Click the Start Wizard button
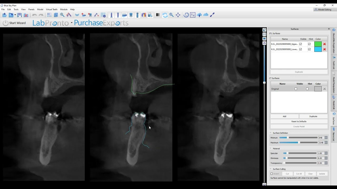The image size is (337, 189). tap(14, 23)
